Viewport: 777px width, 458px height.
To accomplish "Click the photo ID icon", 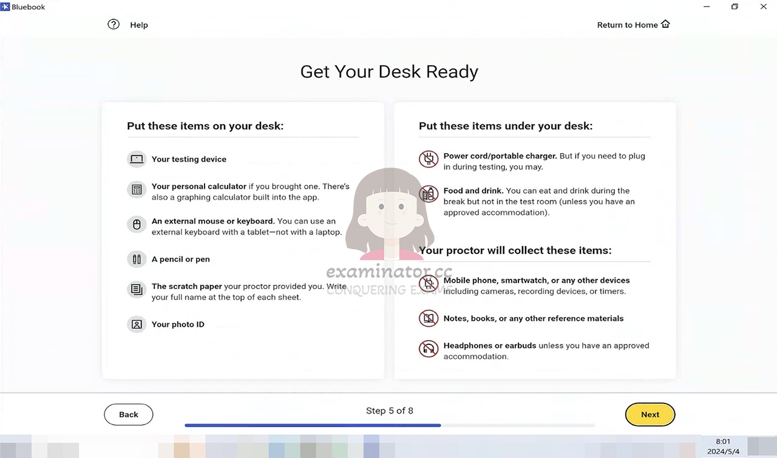I will tap(137, 324).
